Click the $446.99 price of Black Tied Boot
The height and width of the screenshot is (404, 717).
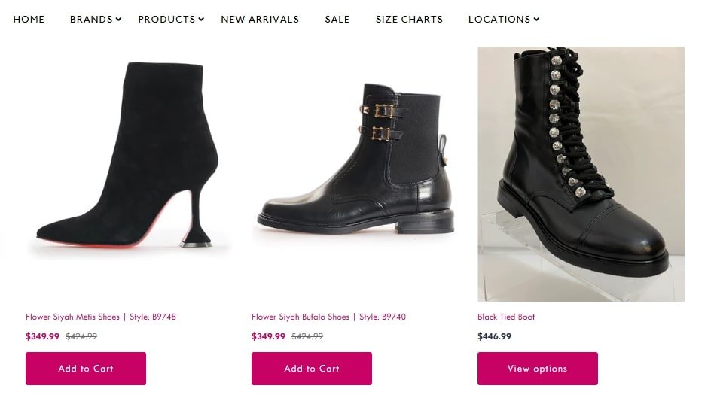(494, 336)
